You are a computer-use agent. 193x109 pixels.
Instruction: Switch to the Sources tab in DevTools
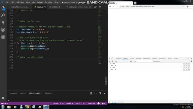(132, 58)
